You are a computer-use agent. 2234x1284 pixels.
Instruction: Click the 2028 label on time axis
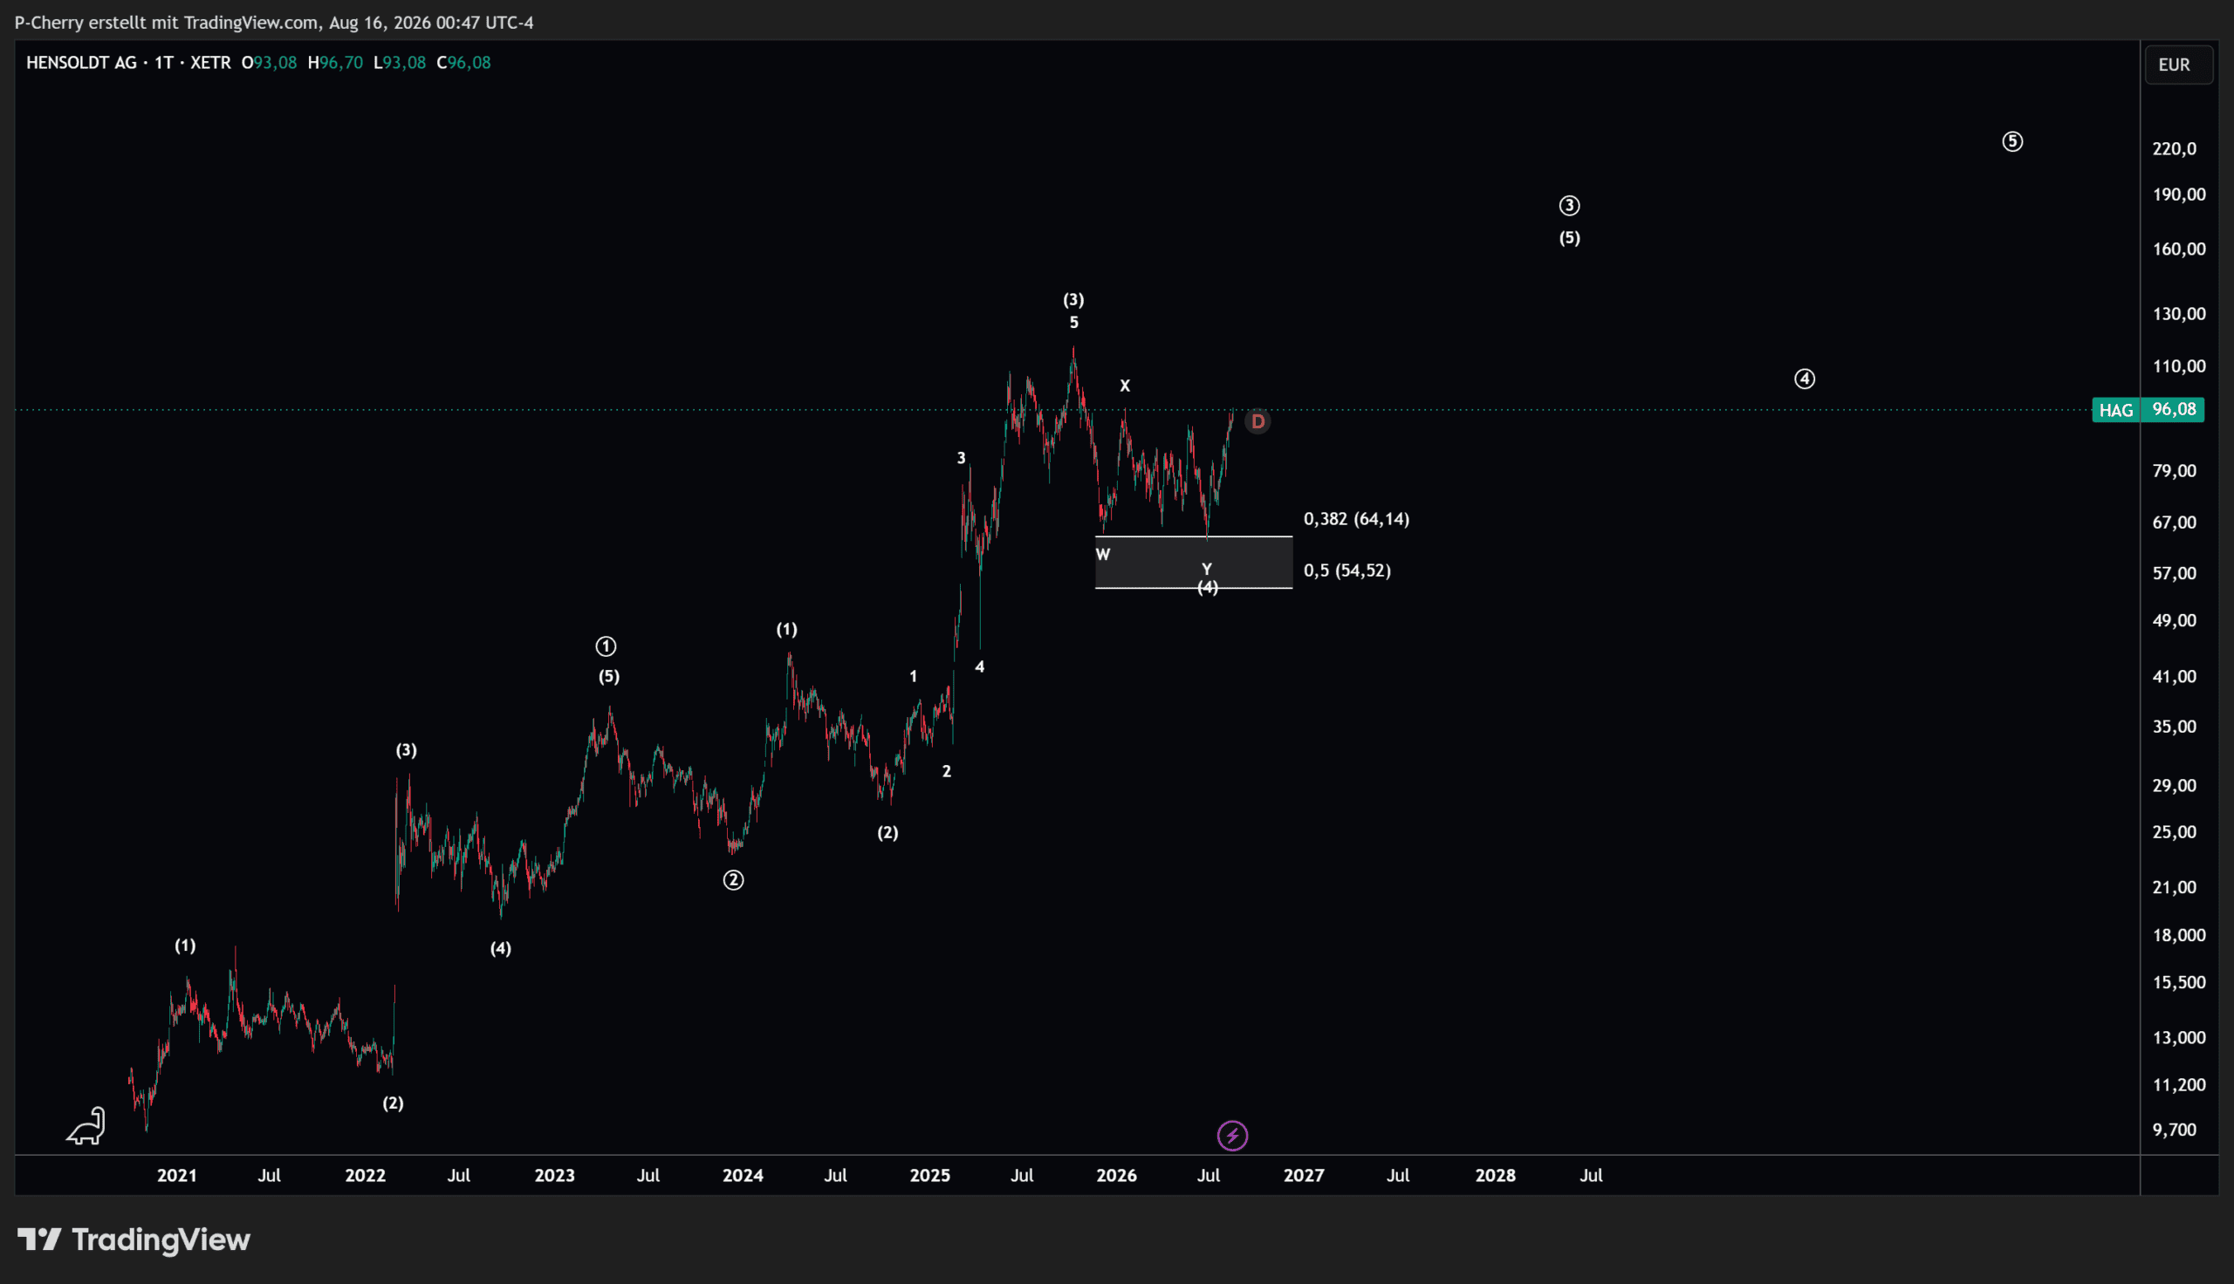1496,1176
